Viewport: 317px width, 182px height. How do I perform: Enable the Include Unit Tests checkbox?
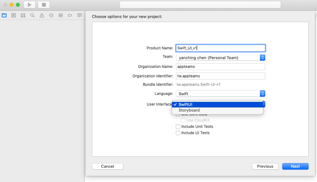pos(178,127)
